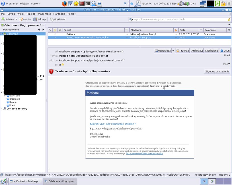Open the Plik menu

coord(3,14)
